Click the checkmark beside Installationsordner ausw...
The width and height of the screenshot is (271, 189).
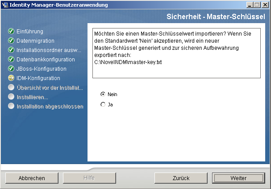point(11,50)
